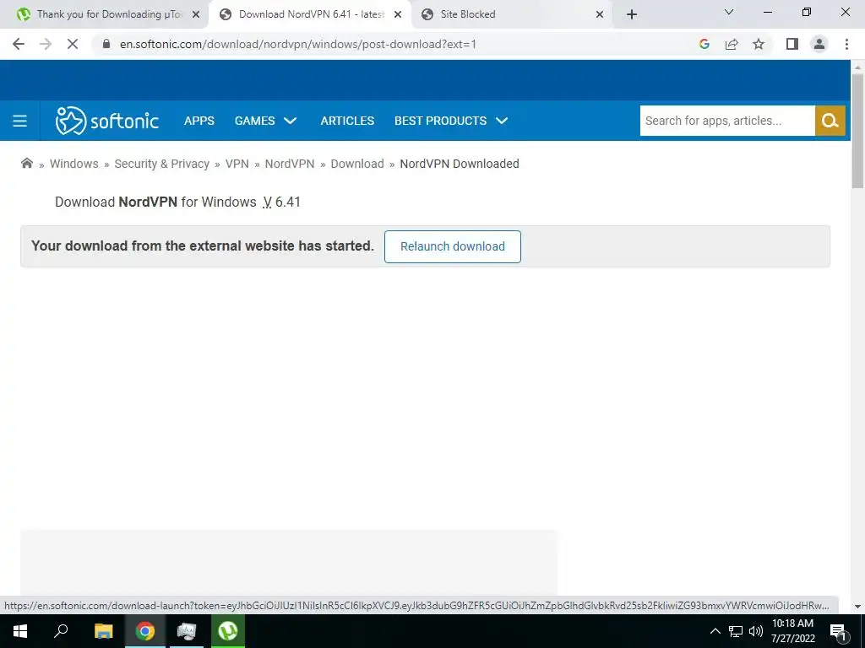
Task: Open the Windows Start menu
Action: (x=20, y=631)
